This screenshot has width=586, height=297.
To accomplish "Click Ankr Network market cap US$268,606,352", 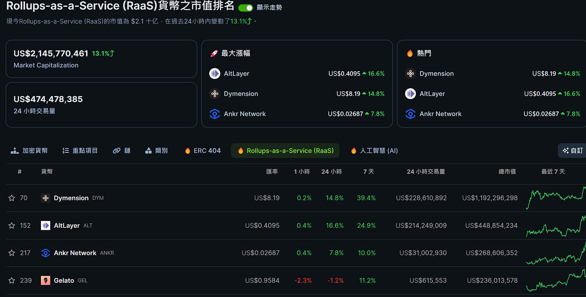I will coord(492,253).
